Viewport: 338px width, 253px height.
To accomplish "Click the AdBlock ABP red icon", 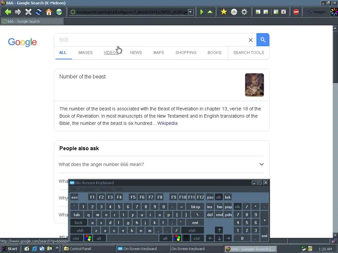I will coord(296,12).
